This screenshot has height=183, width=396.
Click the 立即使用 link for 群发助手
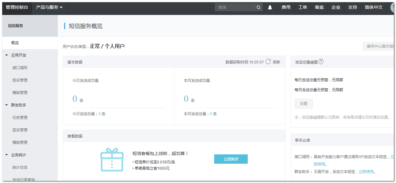click(x=366, y=171)
